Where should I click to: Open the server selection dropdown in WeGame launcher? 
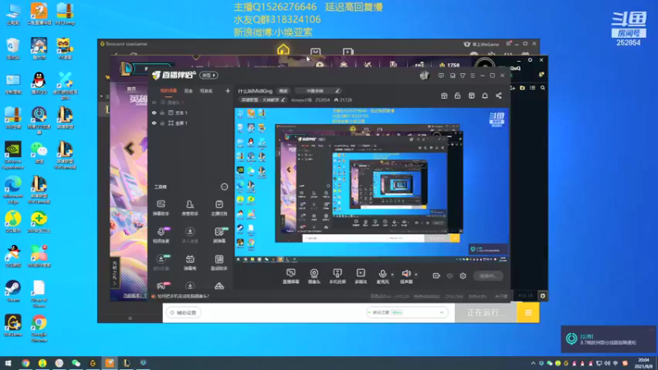pos(407,312)
